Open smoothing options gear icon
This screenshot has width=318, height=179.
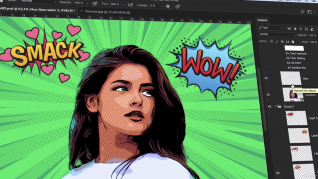[168, 6]
